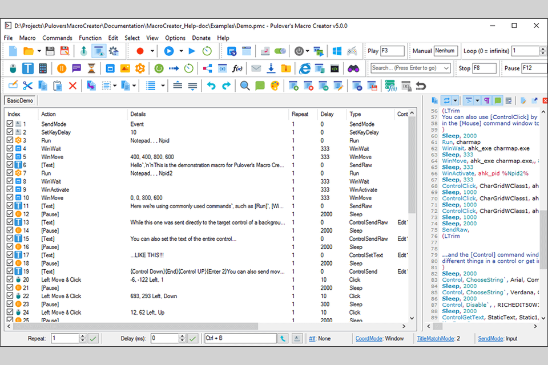Click the blue Redo arrow icon

(227, 86)
